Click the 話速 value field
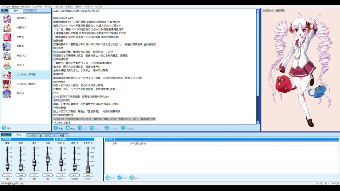340x191 pixels. pos(21,175)
